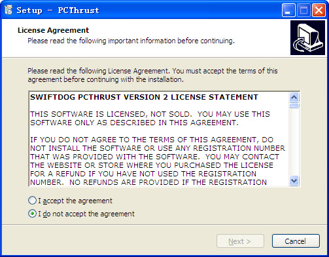The width and height of the screenshot is (329, 257).
Task: Click the disabled maximize button
Action: pyautogui.click(x=303, y=10)
